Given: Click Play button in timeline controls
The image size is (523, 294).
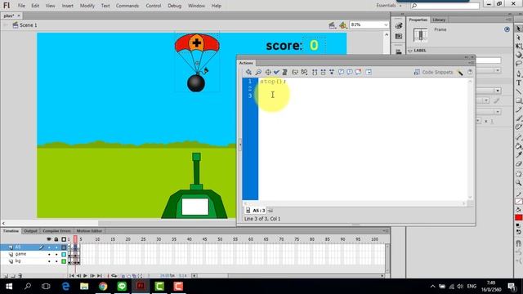Looking at the screenshot, I should [x=85, y=276].
